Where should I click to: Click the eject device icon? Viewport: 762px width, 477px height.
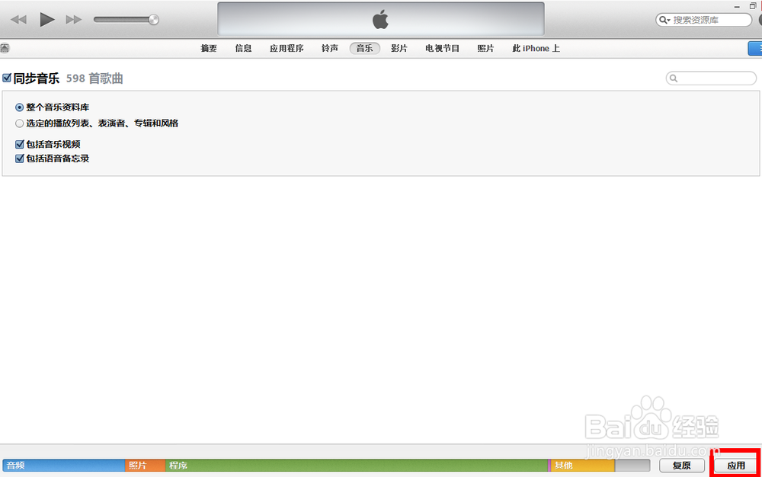click(x=5, y=47)
